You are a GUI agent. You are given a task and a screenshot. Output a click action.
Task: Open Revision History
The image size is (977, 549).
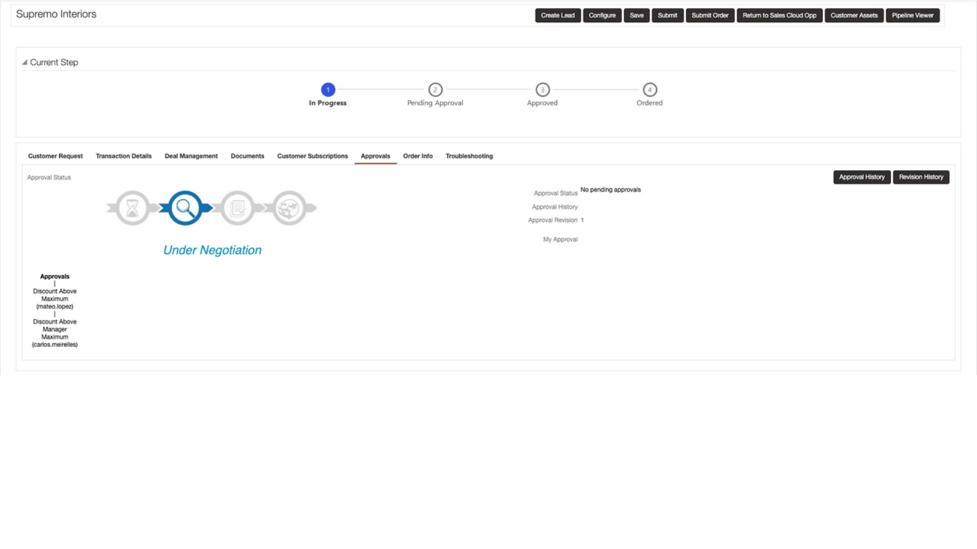[x=921, y=177]
